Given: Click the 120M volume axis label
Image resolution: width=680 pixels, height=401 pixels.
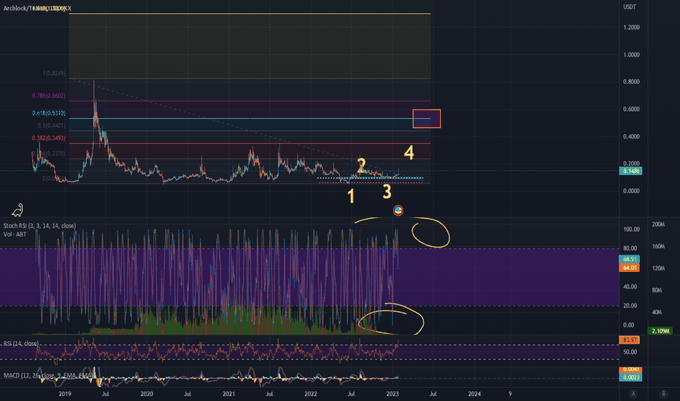Looking at the screenshot, I should point(658,268).
